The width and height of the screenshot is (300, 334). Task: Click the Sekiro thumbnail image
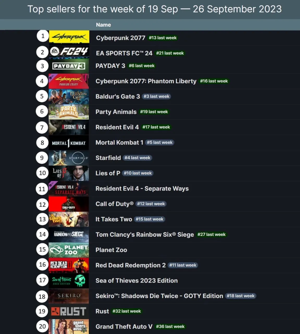(x=69, y=296)
